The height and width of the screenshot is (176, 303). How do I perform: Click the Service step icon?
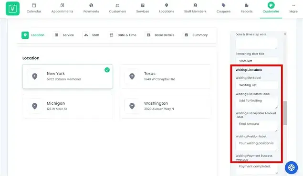(57, 35)
